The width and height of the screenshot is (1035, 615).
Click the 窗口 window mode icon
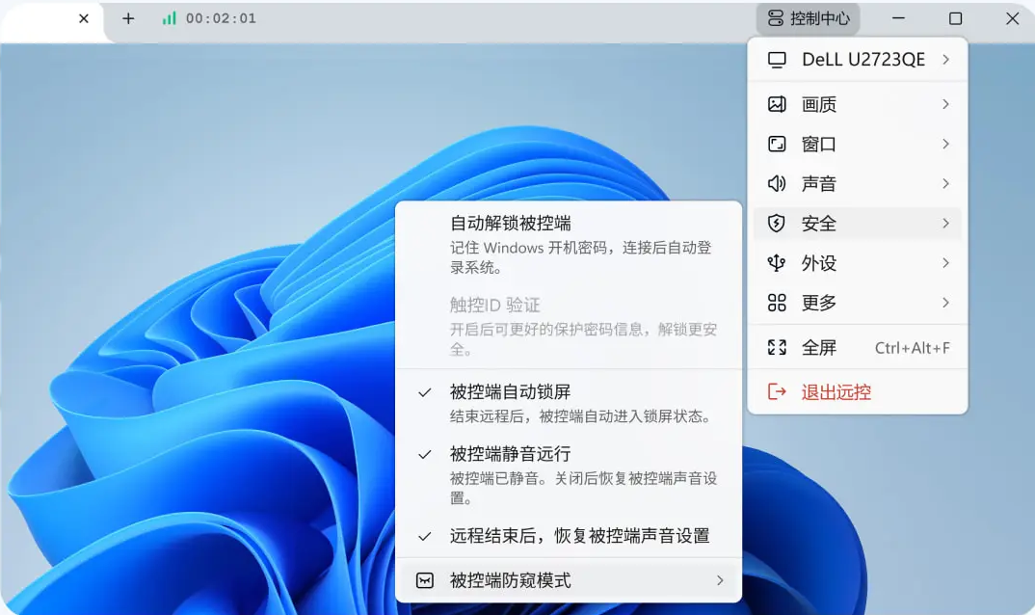pyautogui.click(x=779, y=144)
